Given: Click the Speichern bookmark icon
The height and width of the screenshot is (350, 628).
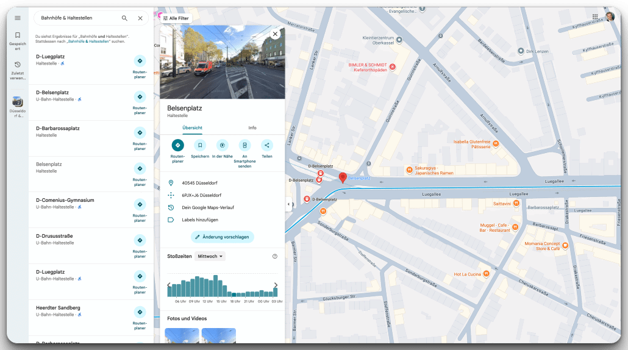Looking at the screenshot, I should coord(200,145).
